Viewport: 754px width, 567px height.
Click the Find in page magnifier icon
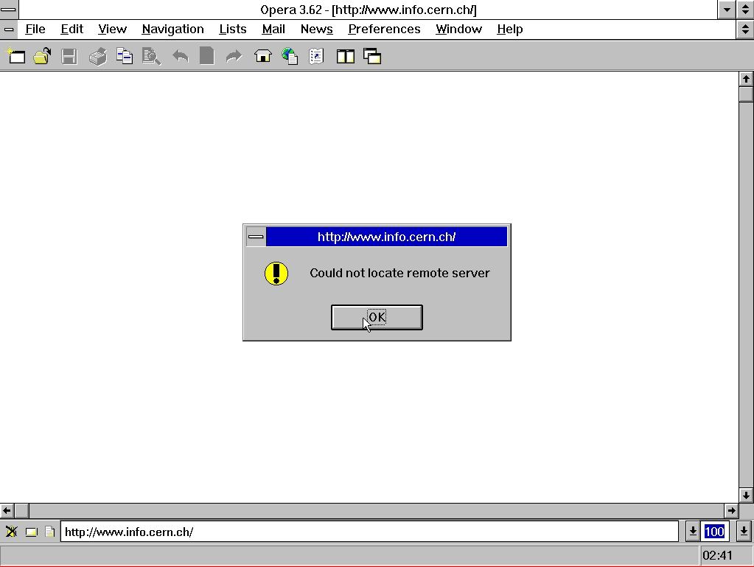click(x=152, y=56)
